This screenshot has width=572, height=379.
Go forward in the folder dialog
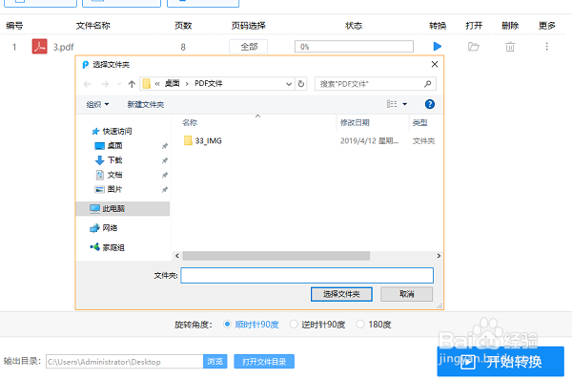click(105, 84)
